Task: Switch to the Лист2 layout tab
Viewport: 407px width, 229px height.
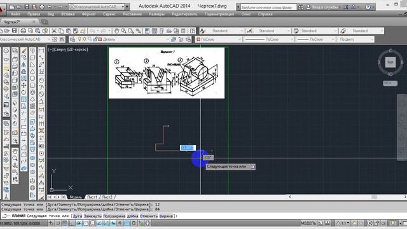Action: (x=107, y=197)
